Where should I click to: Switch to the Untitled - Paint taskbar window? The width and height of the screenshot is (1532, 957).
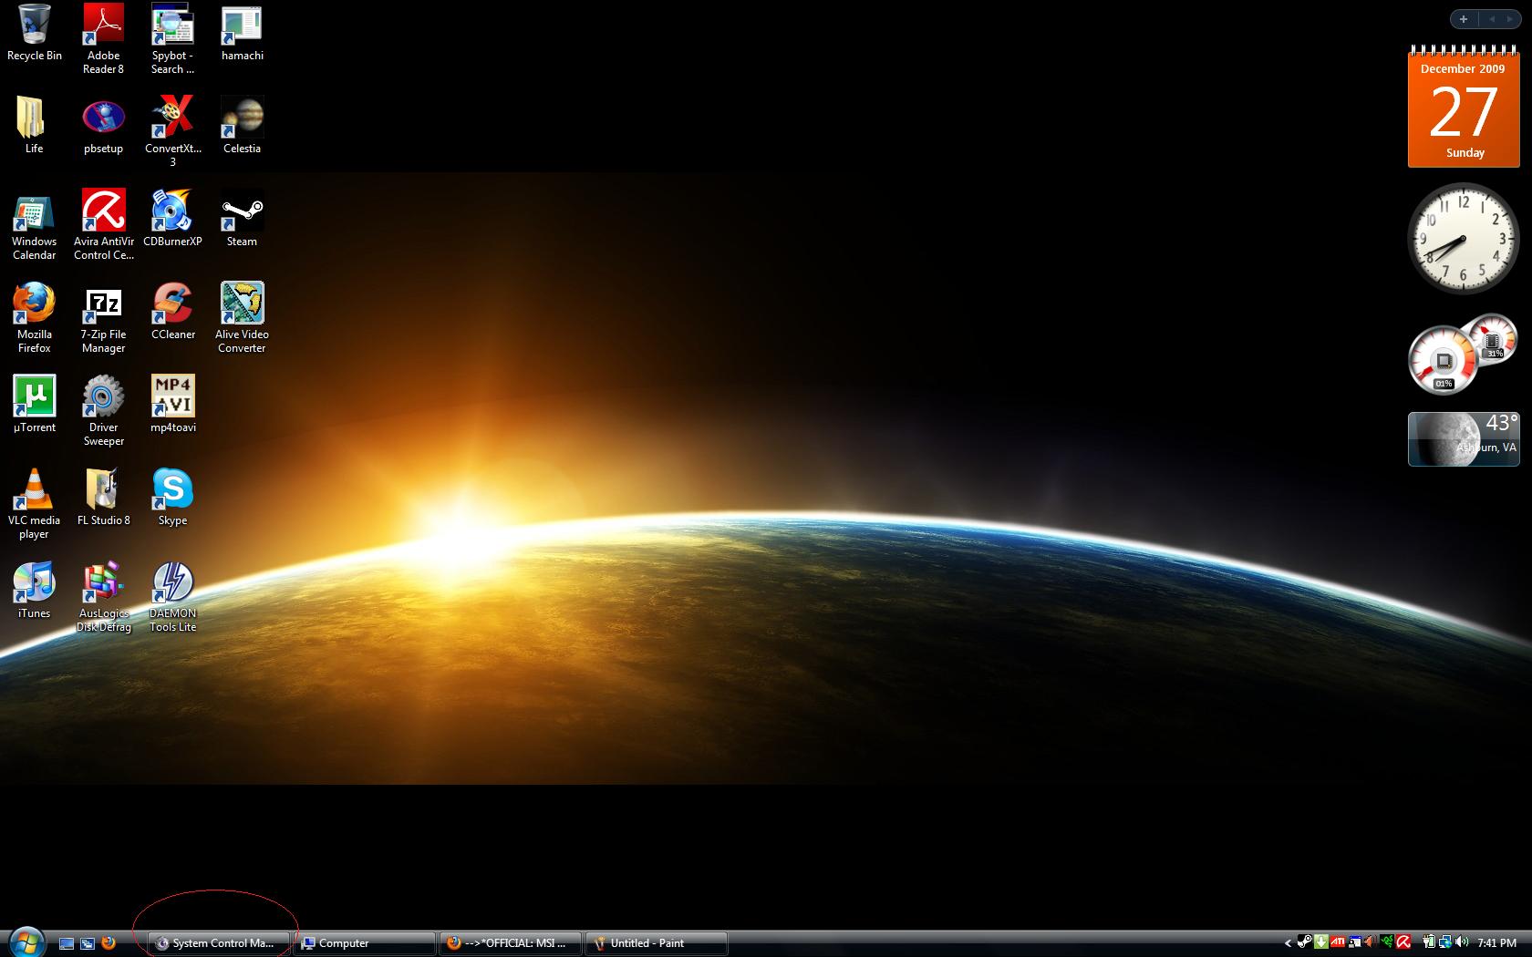click(657, 943)
